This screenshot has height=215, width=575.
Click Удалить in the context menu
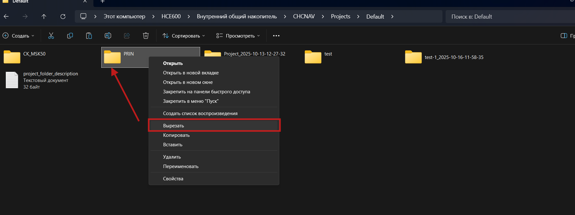(x=214, y=157)
